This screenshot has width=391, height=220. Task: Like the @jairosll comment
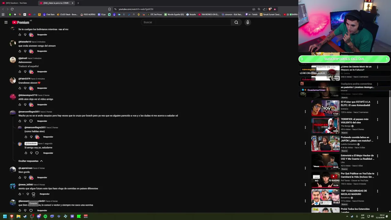(20, 71)
